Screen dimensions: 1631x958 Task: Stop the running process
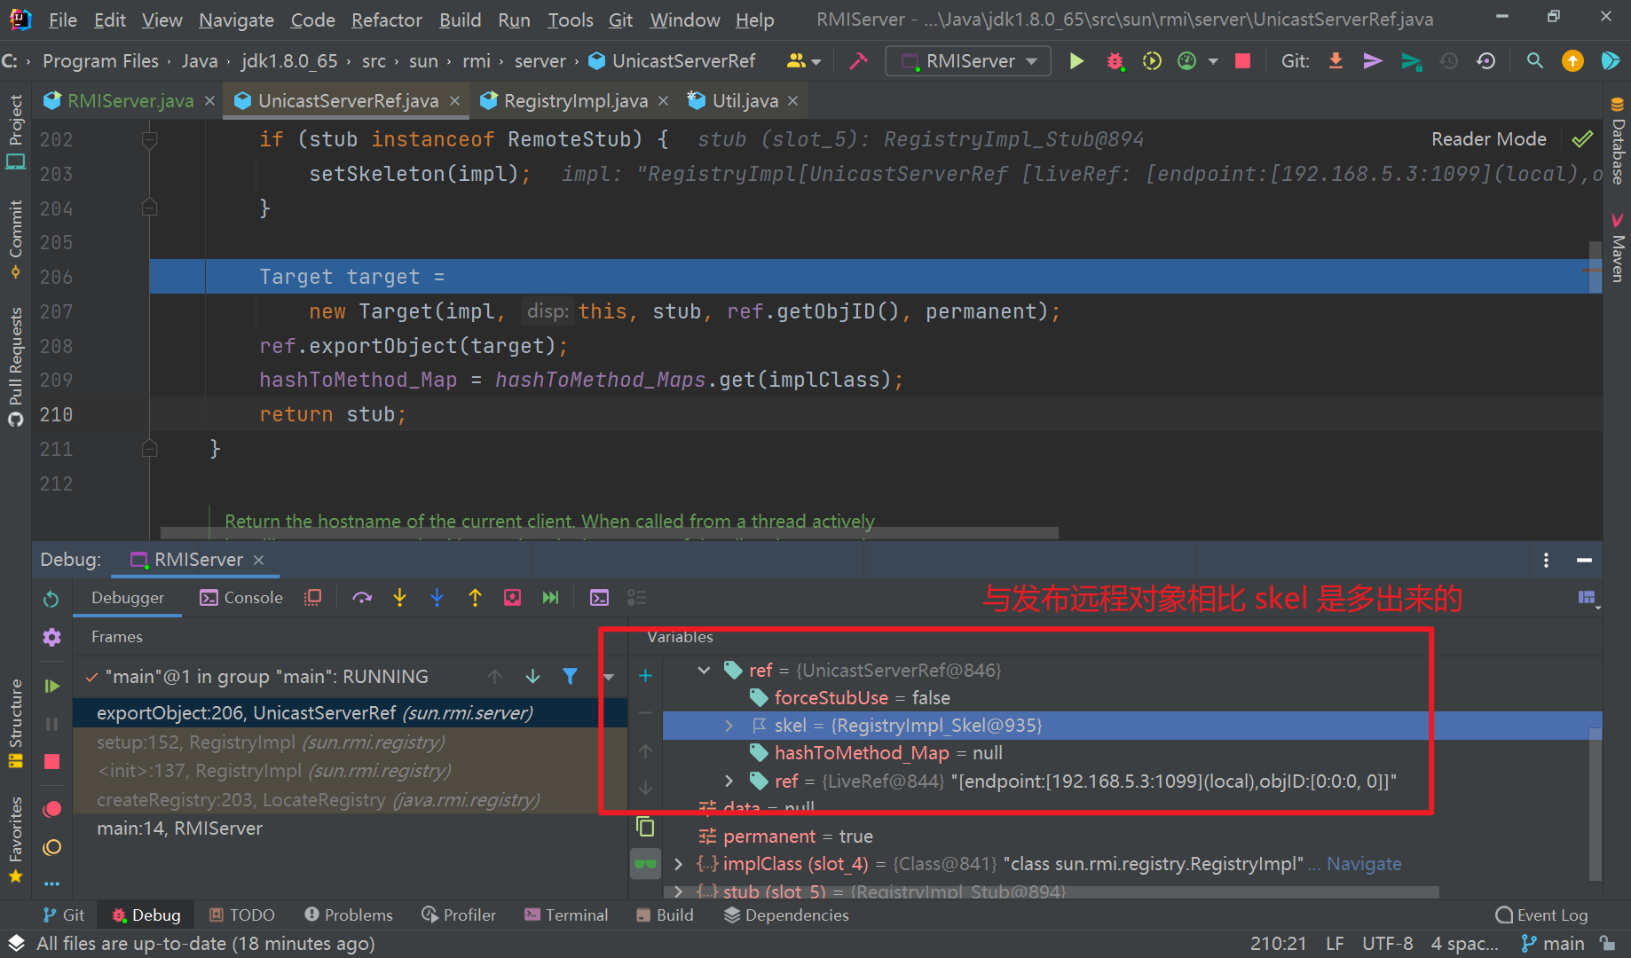[1241, 60]
